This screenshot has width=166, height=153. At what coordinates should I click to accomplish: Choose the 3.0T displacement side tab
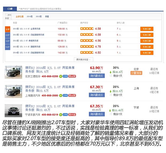(x=7, y=41)
